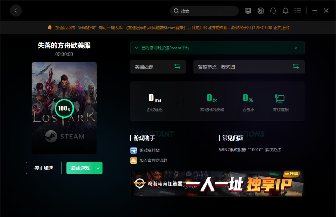The height and width of the screenshot is (217, 336).
Task: Click the wired connection icon
Action: pos(280,98)
